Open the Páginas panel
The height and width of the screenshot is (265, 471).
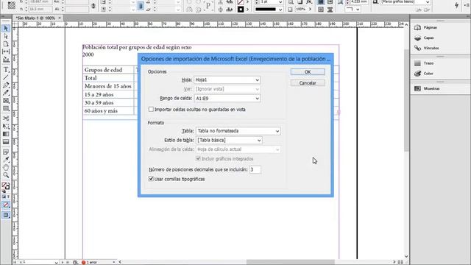pos(427,28)
